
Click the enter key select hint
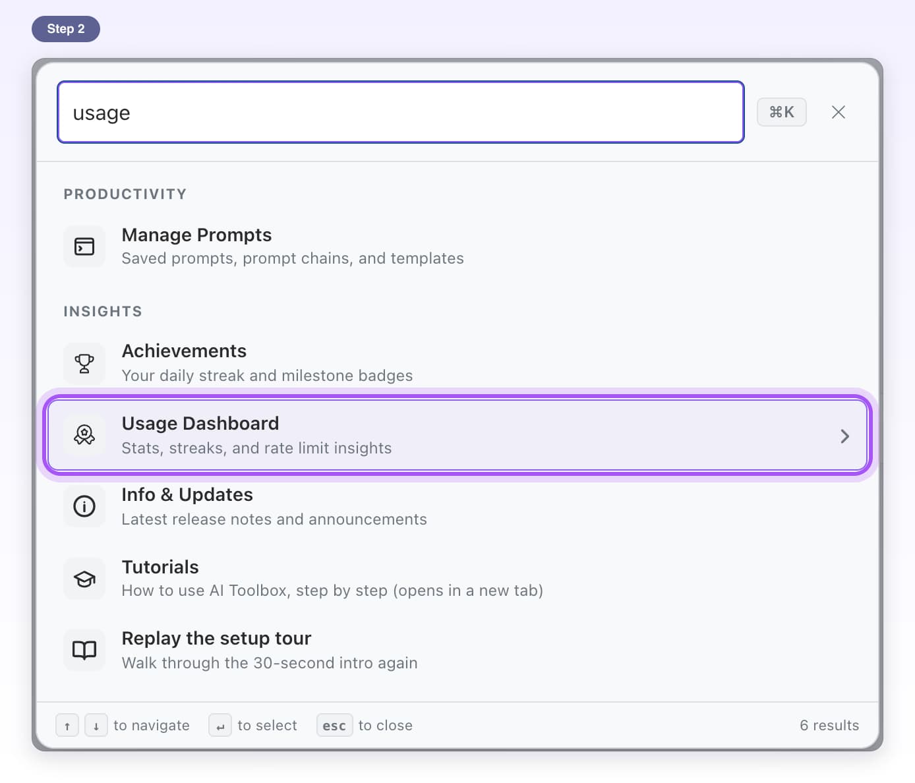[220, 726]
